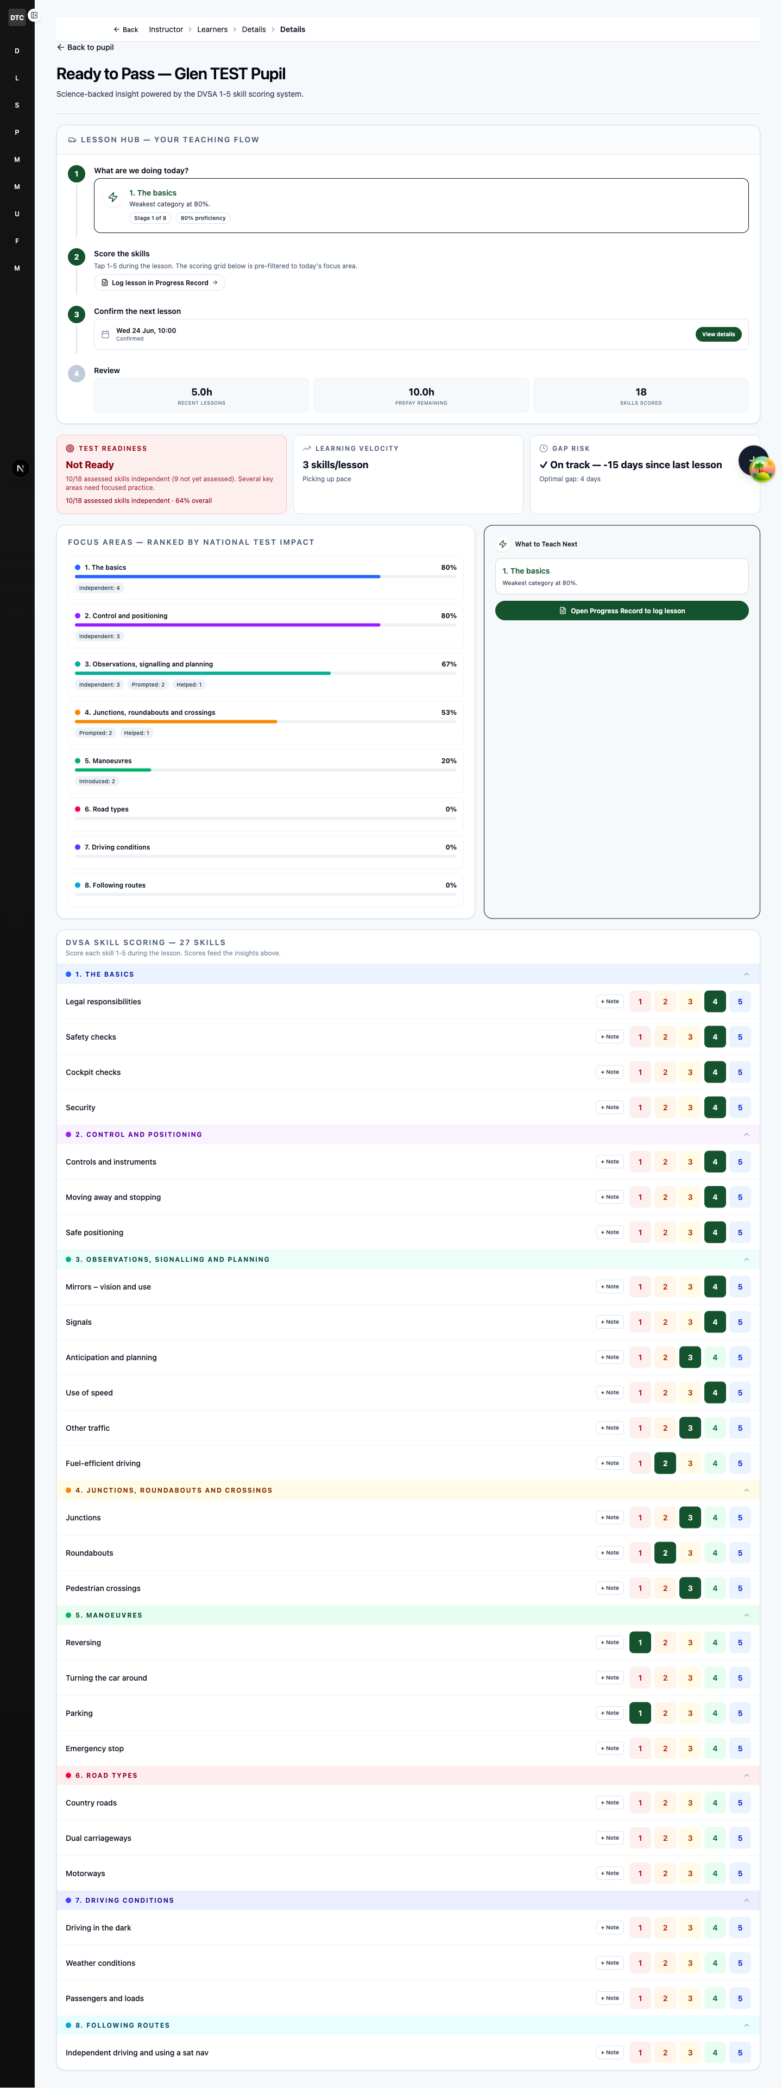782x2088 pixels.
Task: Click step 1 circle in the teaching flow
Action: click(77, 173)
